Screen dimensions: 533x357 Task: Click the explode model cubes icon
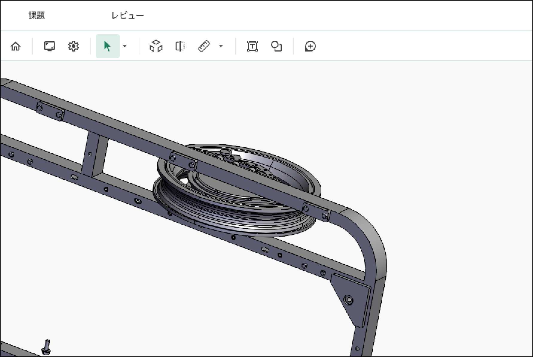156,46
